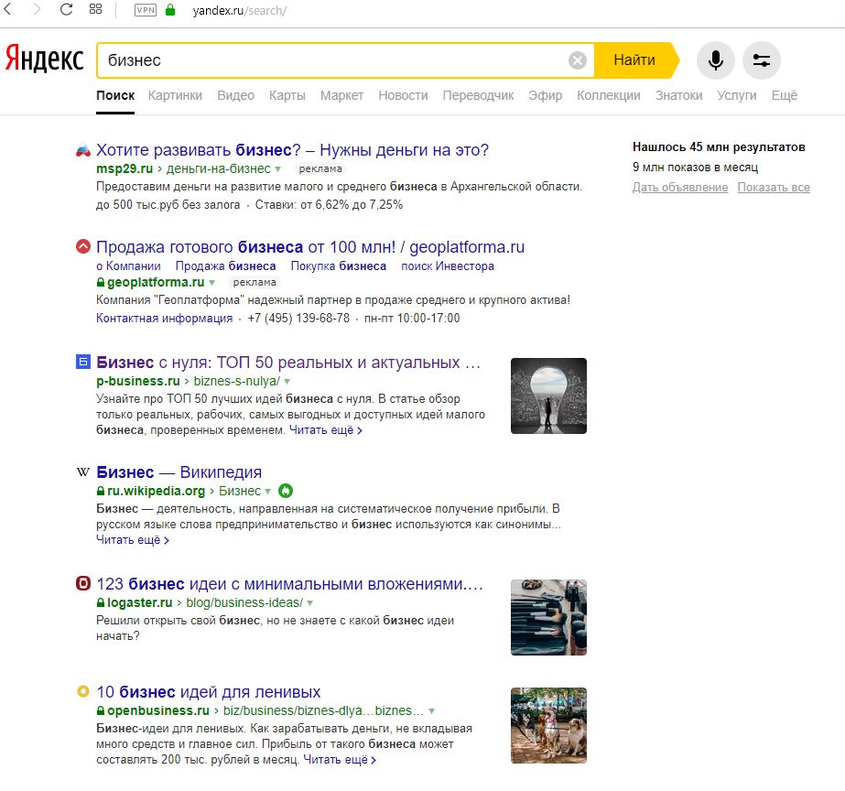
Task: Open 'Хотите развивать бизнес?' ad title
Action: click(x=292, y=150)
